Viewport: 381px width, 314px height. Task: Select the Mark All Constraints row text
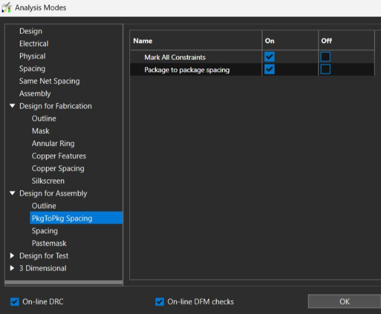(175, 57)
